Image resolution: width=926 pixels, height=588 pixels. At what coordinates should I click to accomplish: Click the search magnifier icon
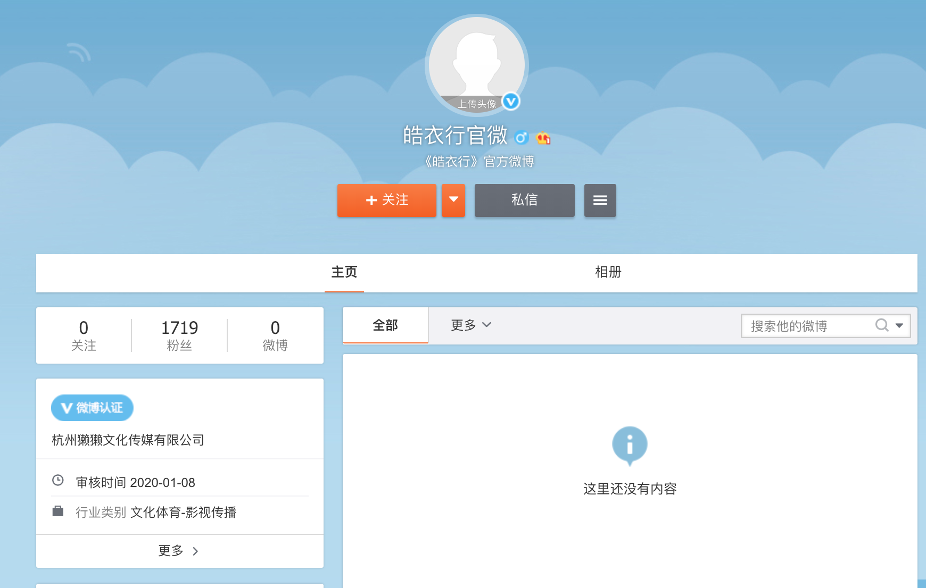[x=882, y=325]
